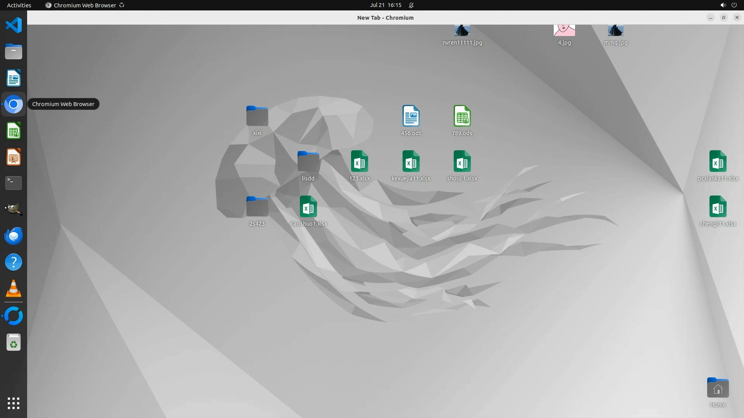Open Thunderbird mail from the dock
The height and width of the screenshot is (418, 744).
[14, 236]
